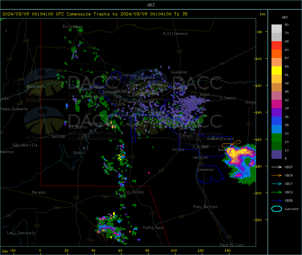Click the 'Cda_Amarilla' place label
Screen dimensions: 302x255
tap(25, 145)
